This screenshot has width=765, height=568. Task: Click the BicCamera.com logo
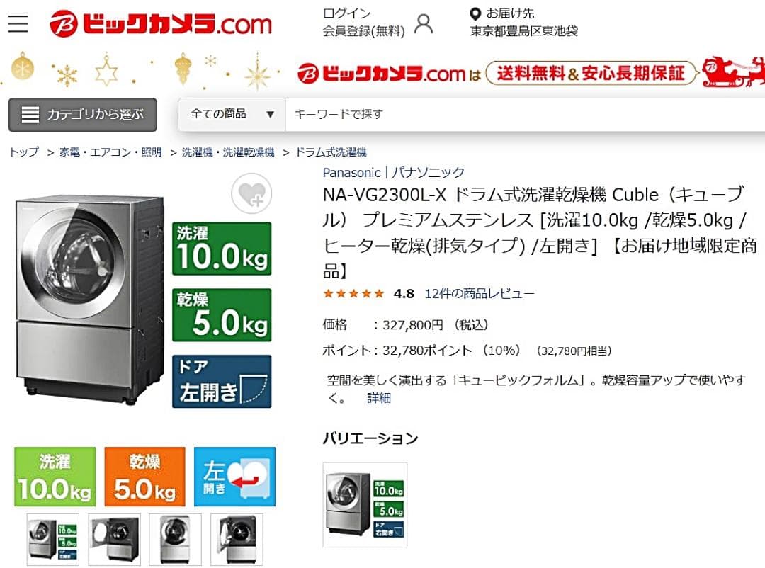pos(161,23)
